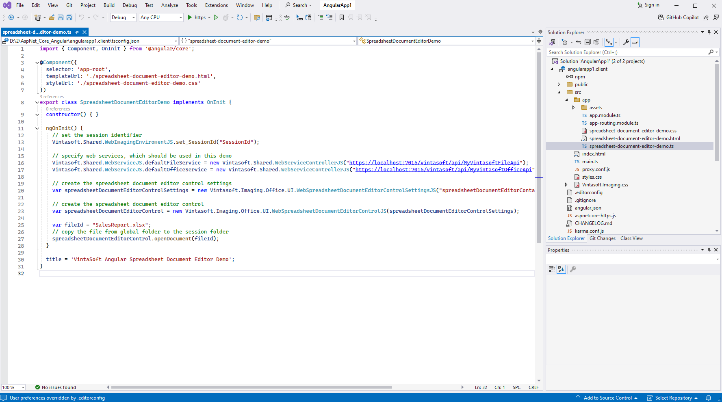This screenshot has height=402, width=722.
Task: Open the Any CPU platform dropdown
Action: point(161,17)
